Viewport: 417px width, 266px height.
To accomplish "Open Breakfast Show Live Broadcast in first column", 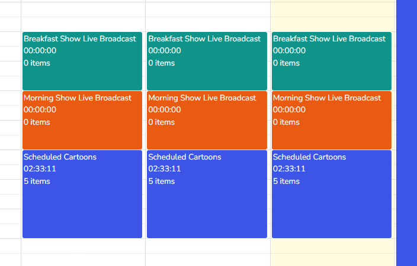I will click(82, 61).
